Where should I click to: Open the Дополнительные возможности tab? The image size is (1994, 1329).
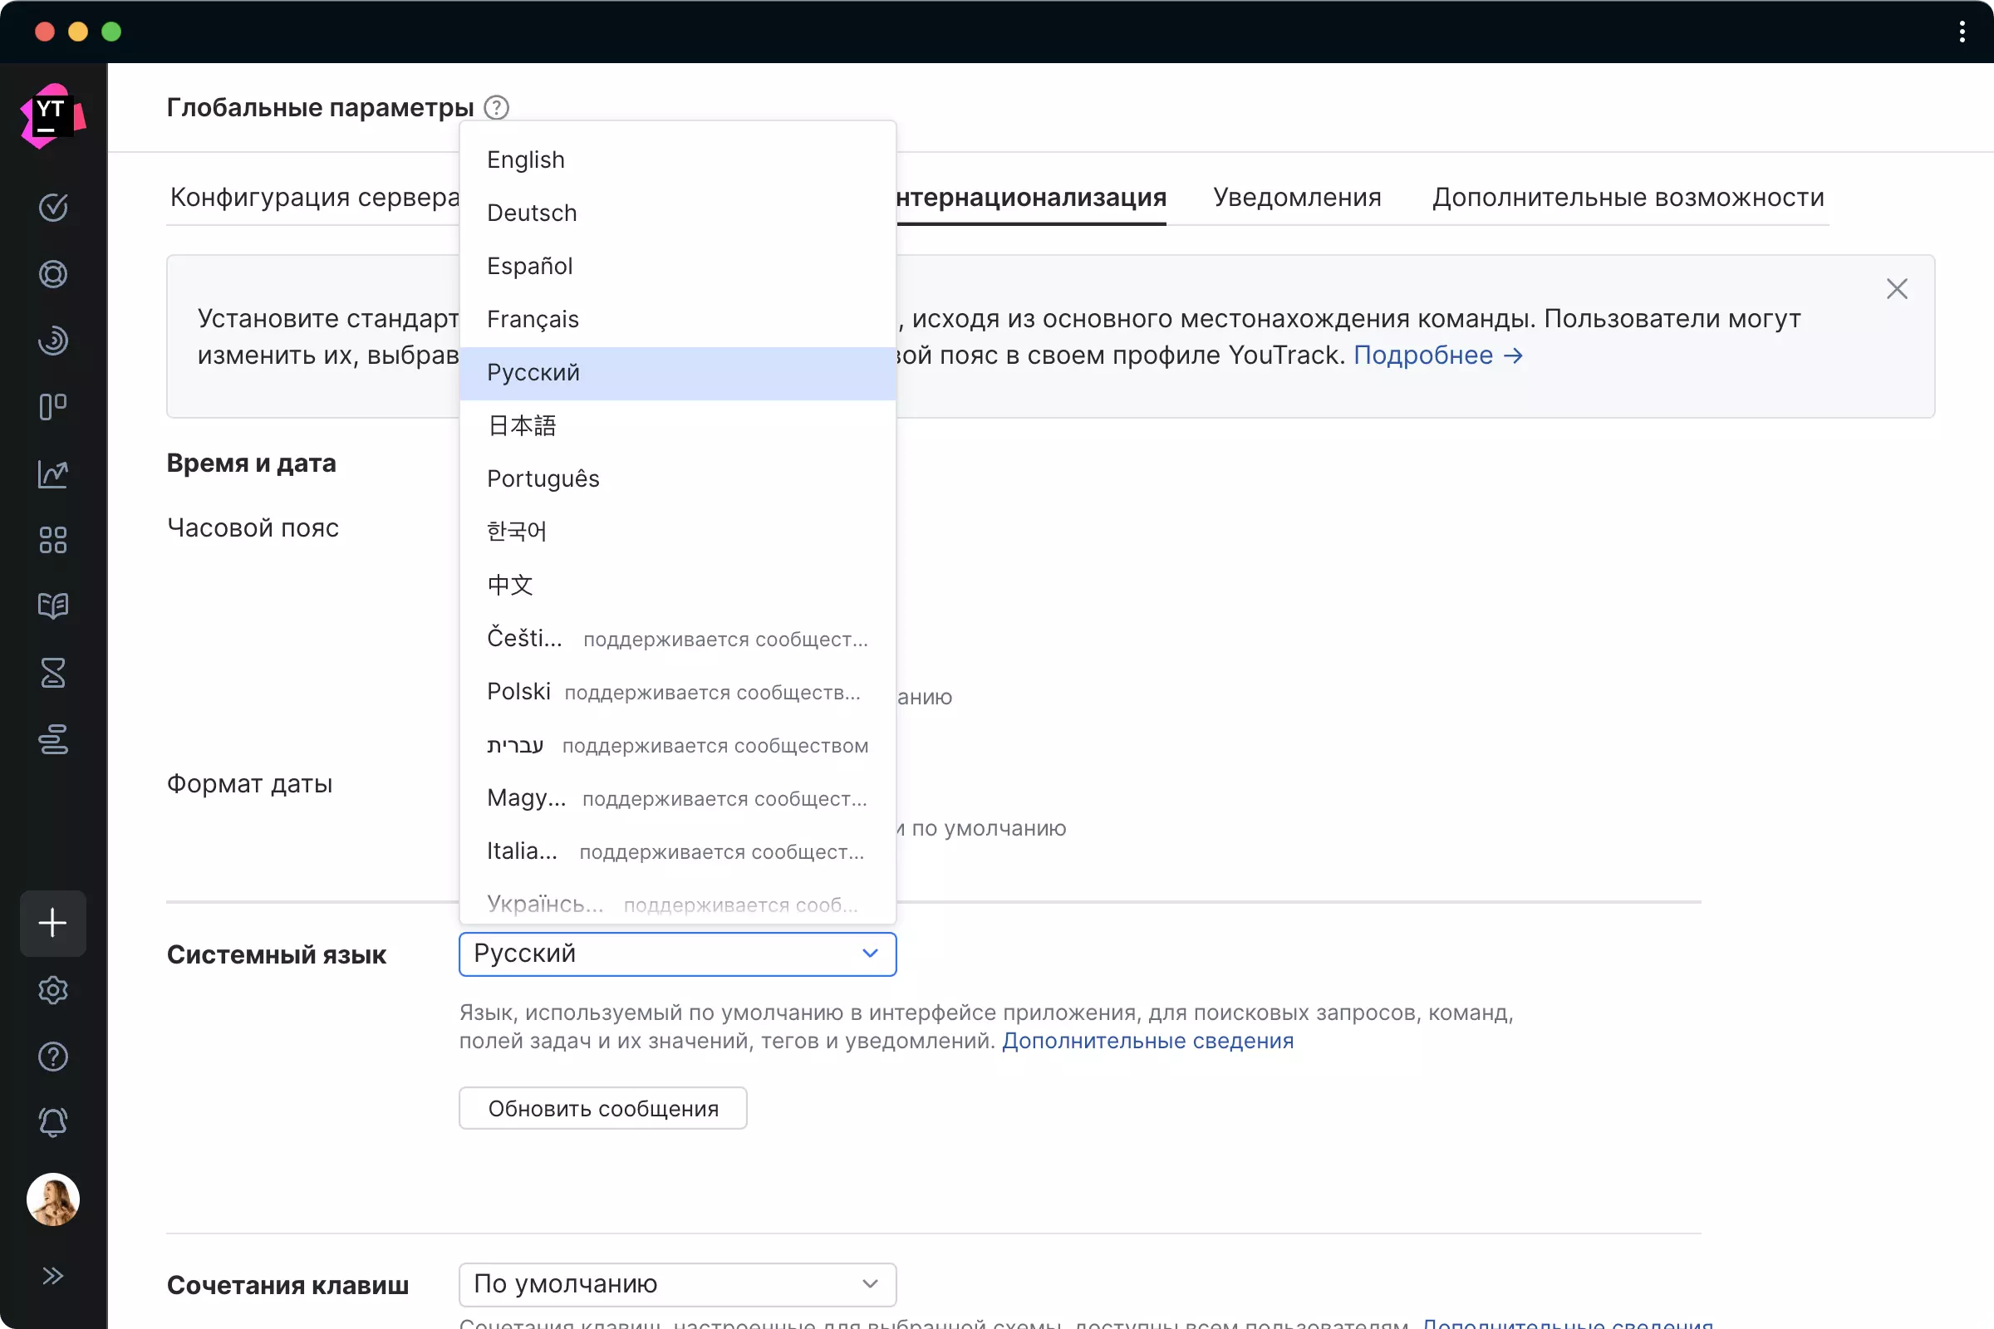(x=1628, y=197)
